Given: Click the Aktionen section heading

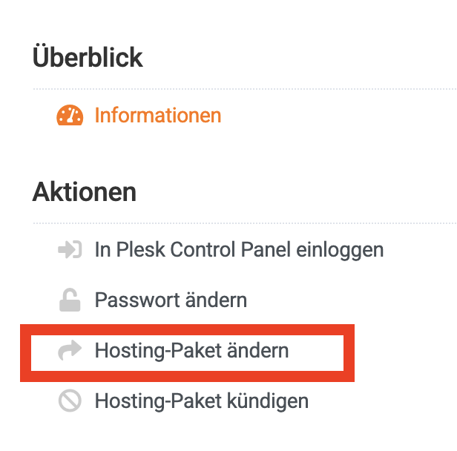Looking at the screenshot, I should 84,192.
